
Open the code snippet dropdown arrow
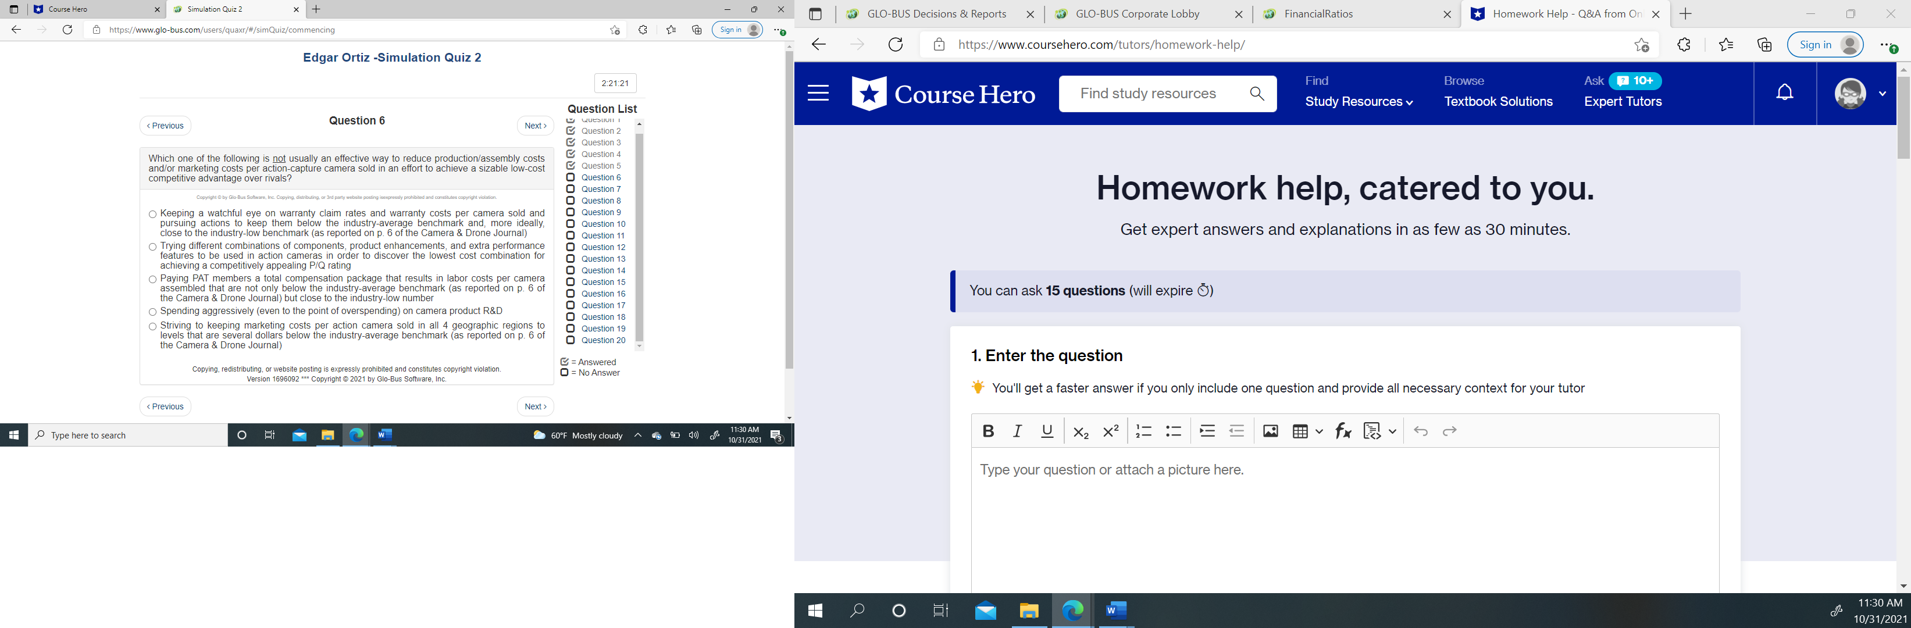click(1392, 431)
